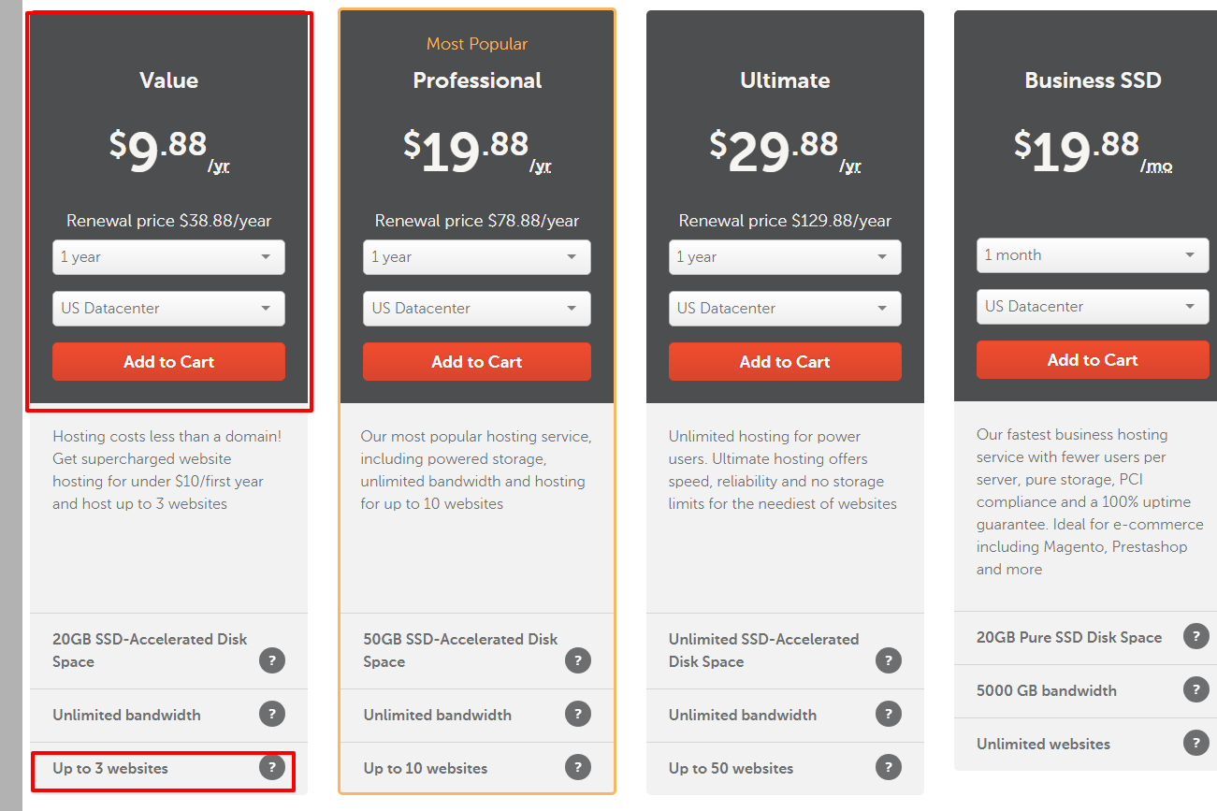Click help icon next to Up to 3 websites
1217x811 pixels.
(x=271, y=768)
